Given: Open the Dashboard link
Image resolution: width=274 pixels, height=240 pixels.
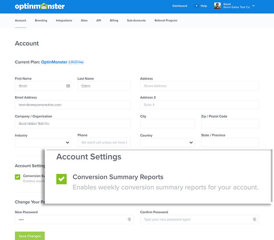Looking at the screenshot, I should coord(179,6).
